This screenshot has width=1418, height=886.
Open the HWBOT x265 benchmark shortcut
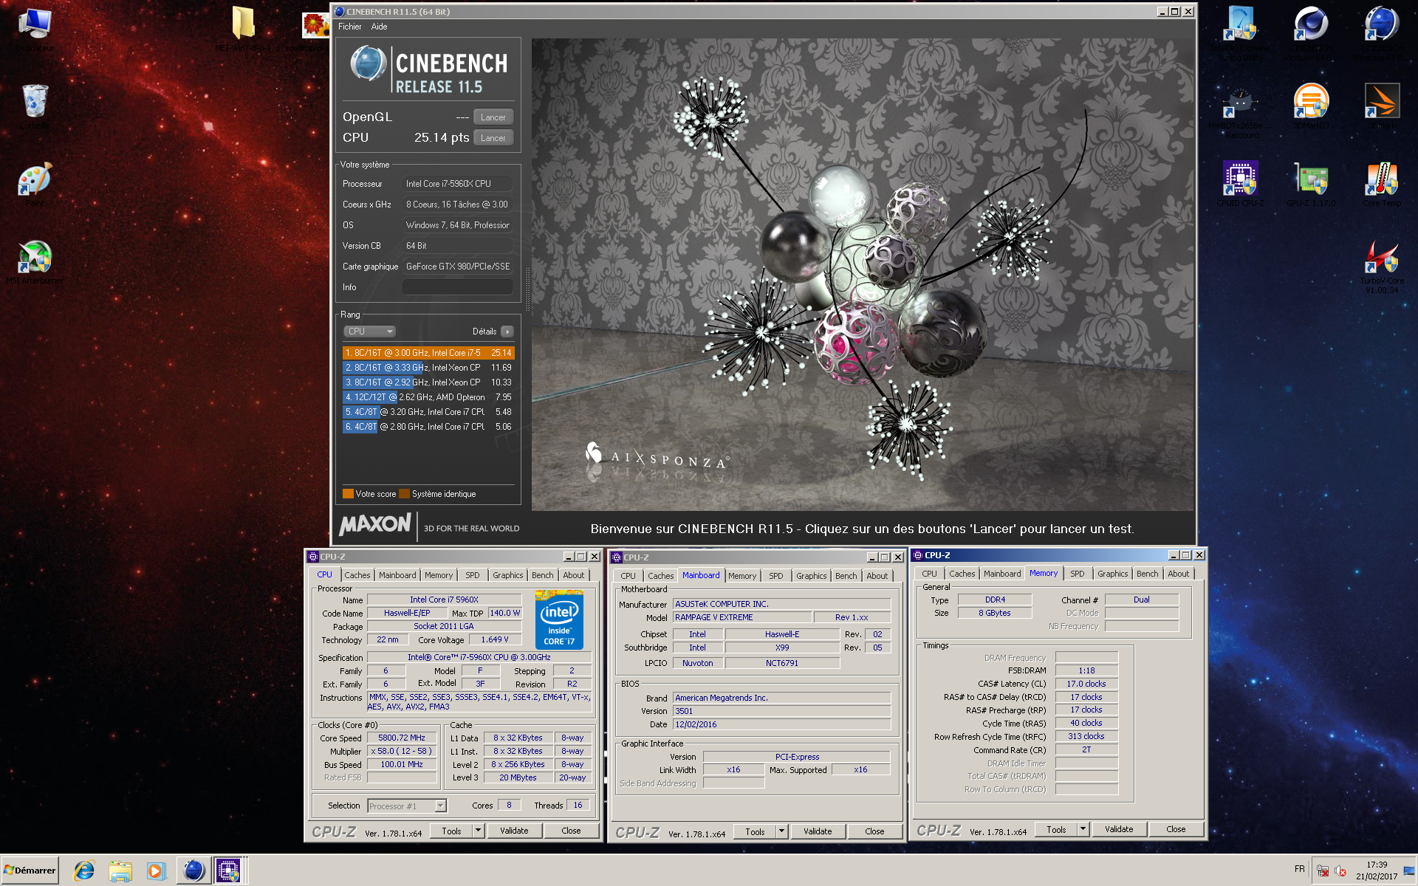(1240, 111)
